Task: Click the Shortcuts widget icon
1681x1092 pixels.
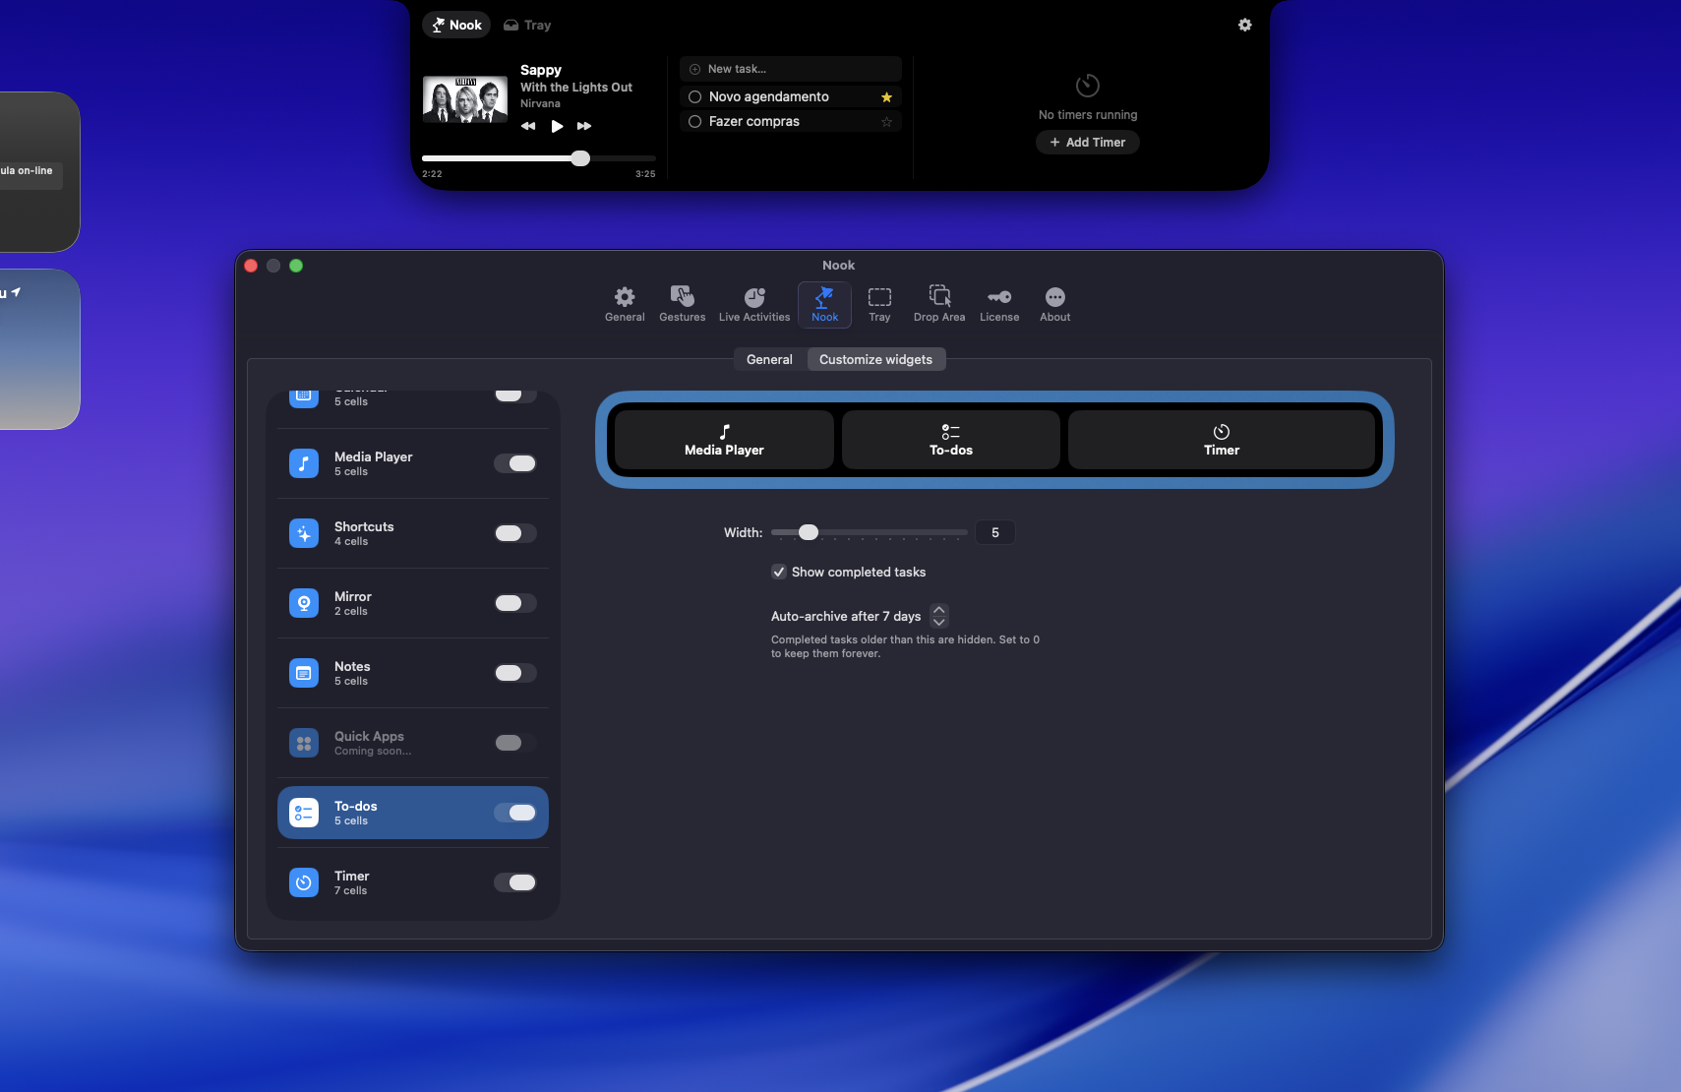Action: click(304, 533)
